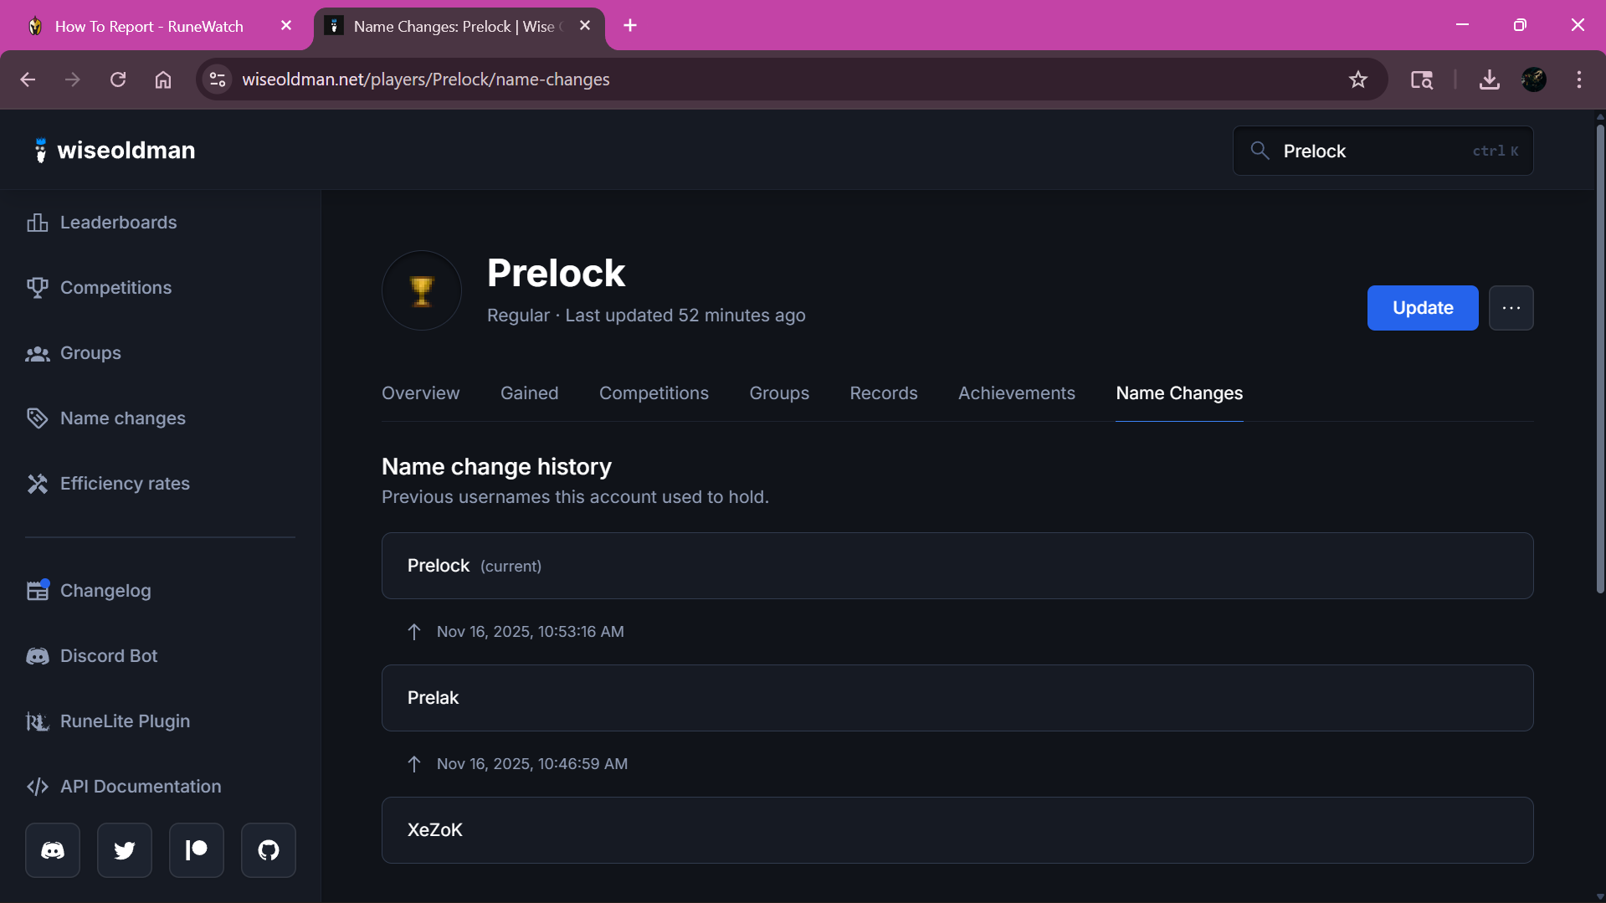
Task: Open the API Documentation link
Action: pos(140,786)
